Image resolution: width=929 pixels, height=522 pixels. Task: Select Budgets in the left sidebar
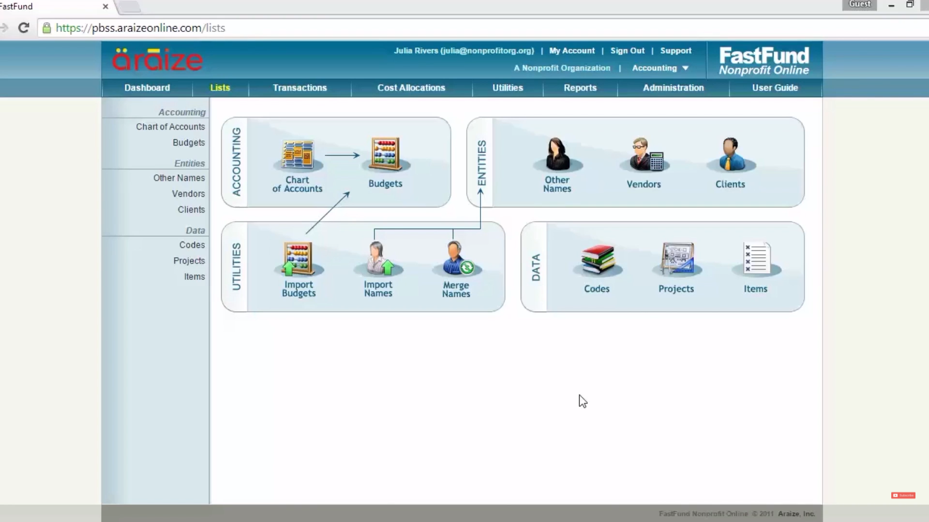point(188,143)
